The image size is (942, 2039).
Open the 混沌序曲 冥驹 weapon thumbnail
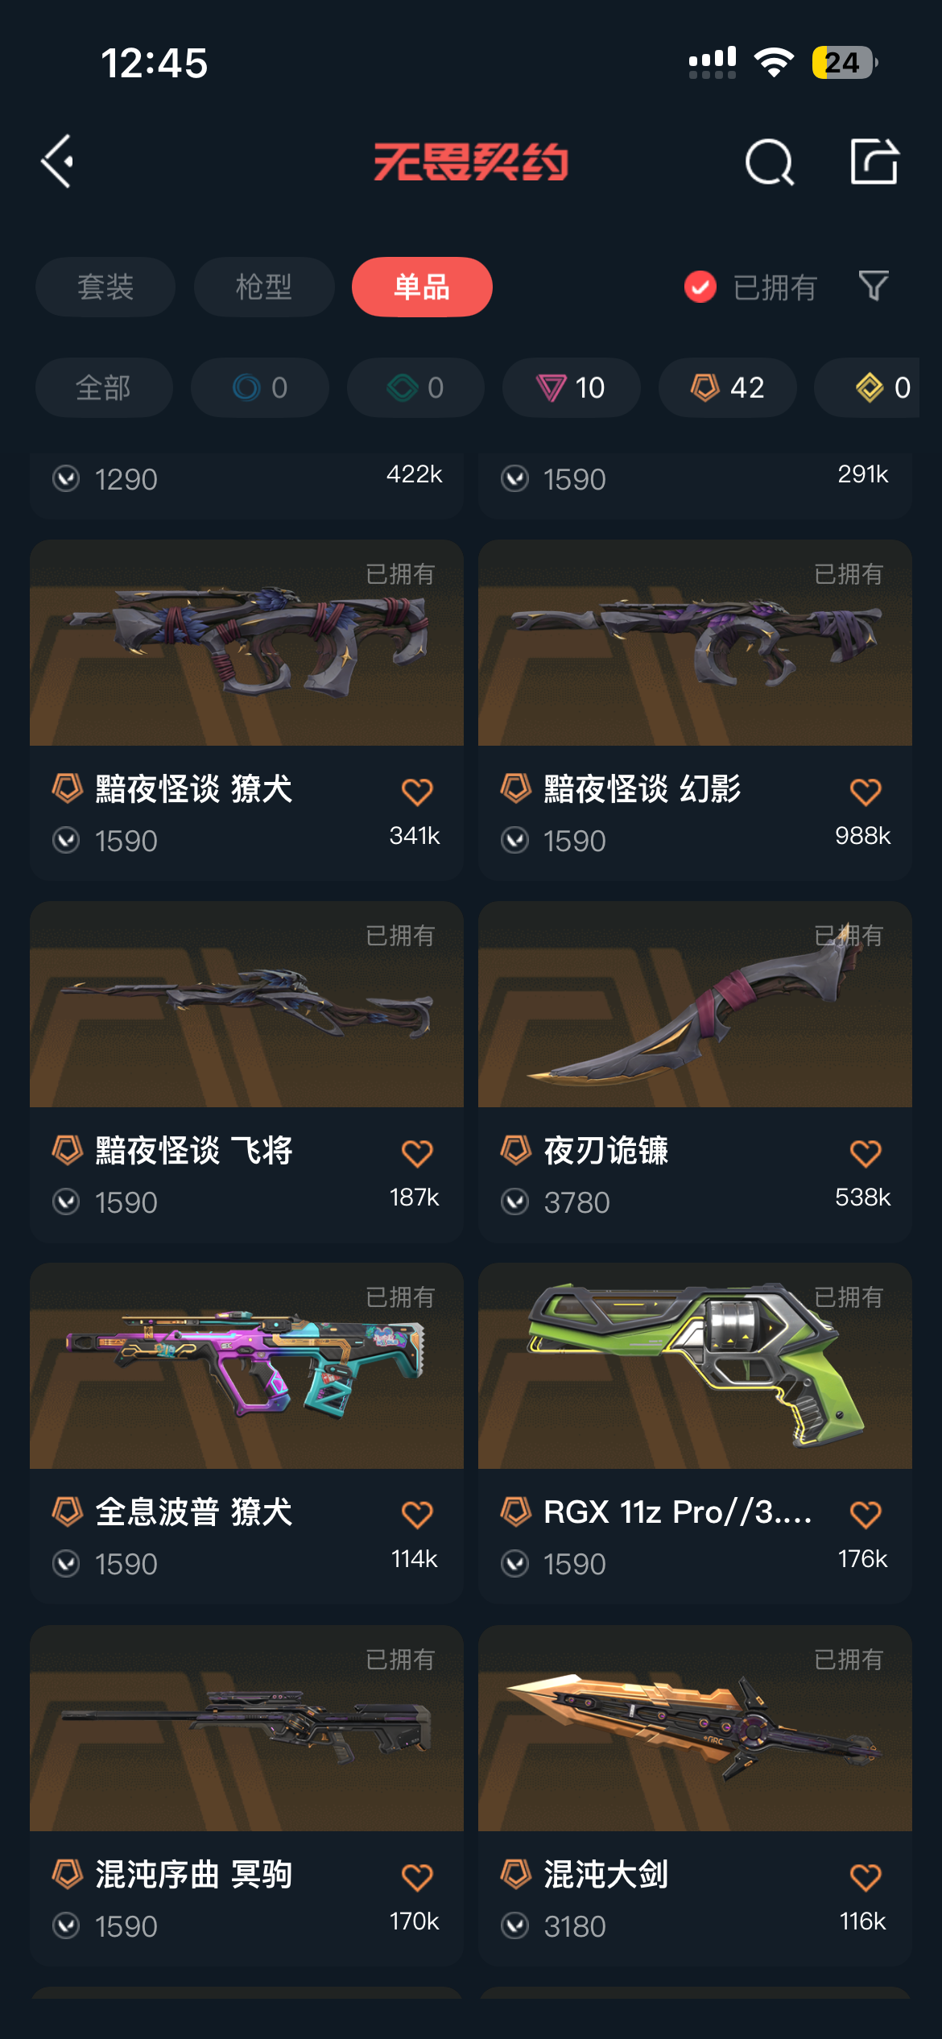coord(246,1728)
